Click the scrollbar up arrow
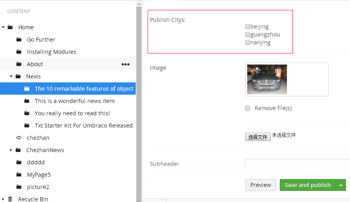350x202 pixels. (x=139, y=4)
